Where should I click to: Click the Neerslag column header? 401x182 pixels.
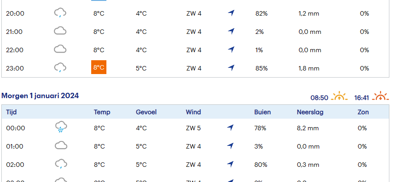pyautogui.click(x=310, y=112)
